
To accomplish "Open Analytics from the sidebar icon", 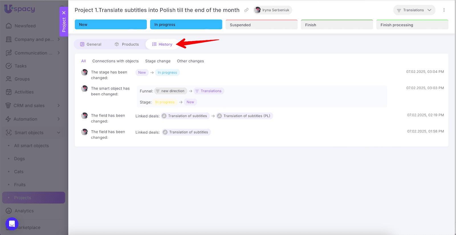I will click(x=9, y=211).
